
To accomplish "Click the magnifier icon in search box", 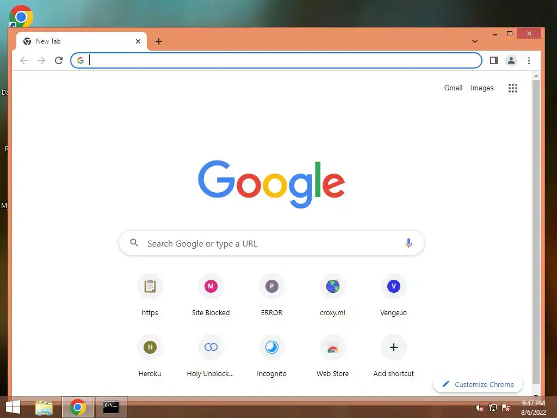I will click(134, 243).
